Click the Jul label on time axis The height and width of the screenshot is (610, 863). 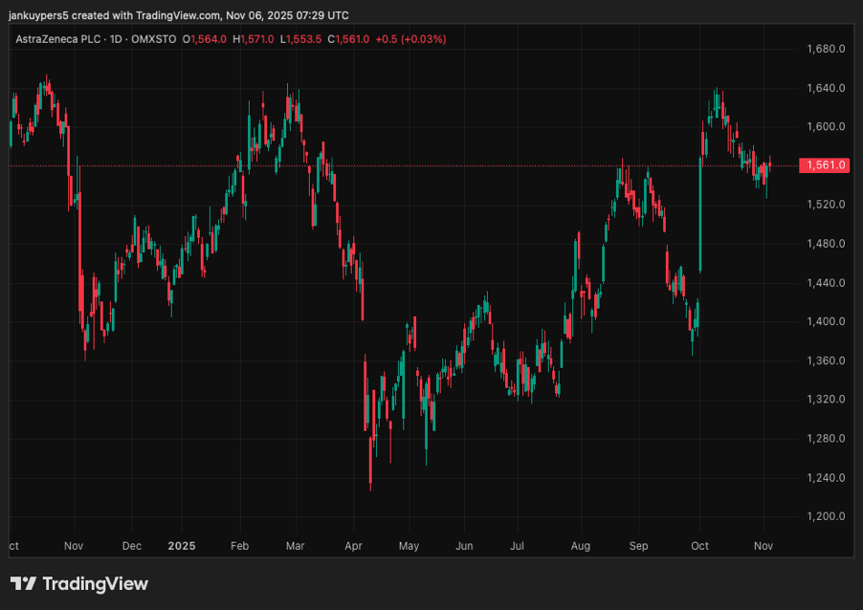pyautogui.click(x=517, y=546)
